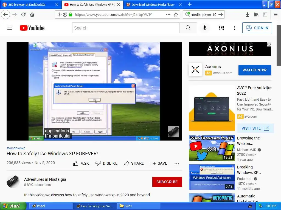The width and height of the screenshot is (281, 210).
Task: Click the YouTube search magnifier button
Action: coord(188,28)
